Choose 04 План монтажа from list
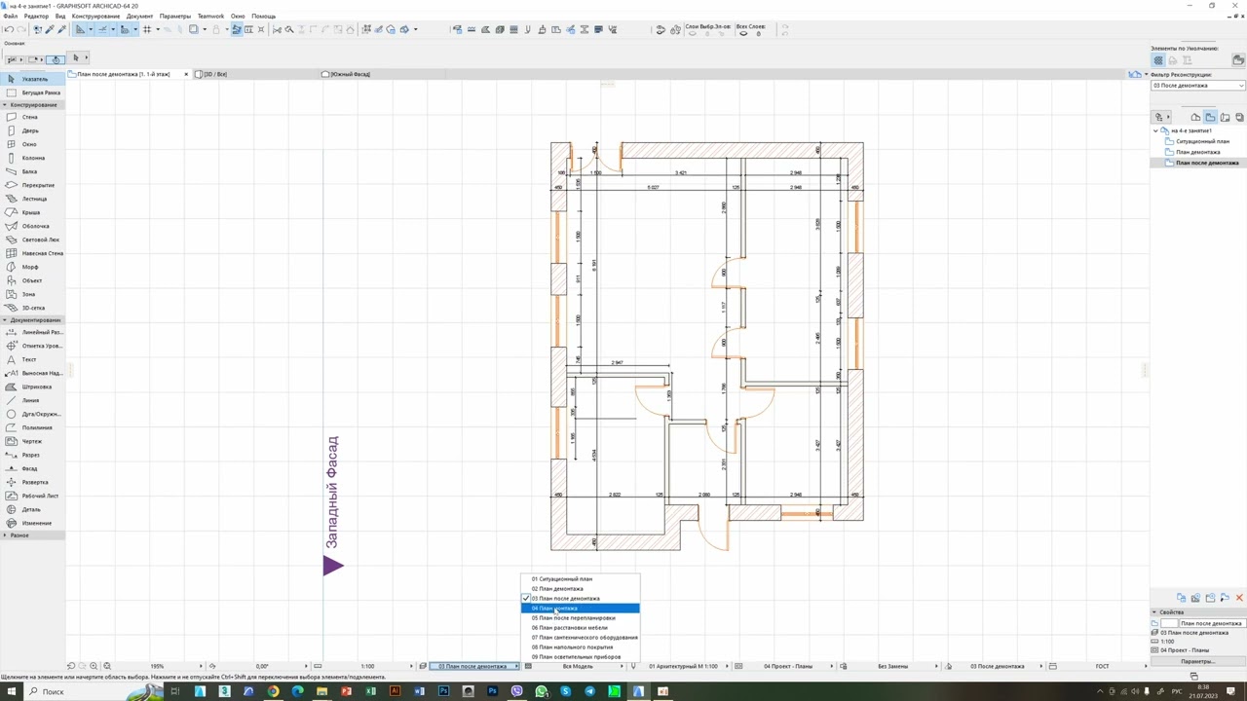 580,609
